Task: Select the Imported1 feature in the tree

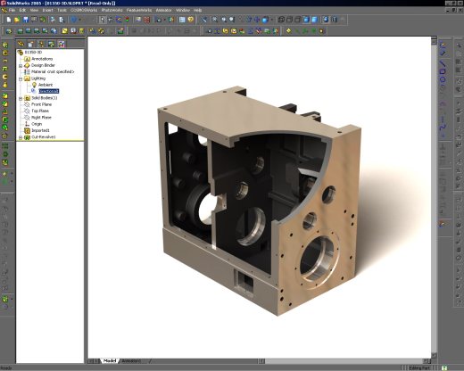Action: 40,130
